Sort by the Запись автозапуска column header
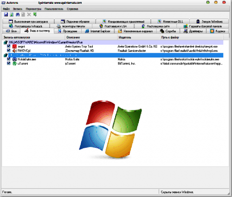Viewport: 232px width, 197px height. (x=33, y=37)
